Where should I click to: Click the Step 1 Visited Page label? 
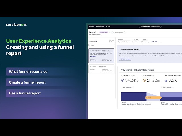pyautogui.click(x=136, y=104)
